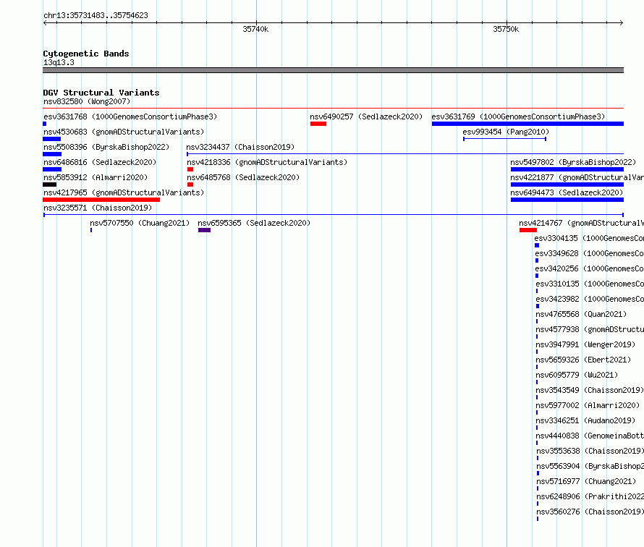Click the 35750k ruler tick label
This screenshot has width=644, height=547.
[506, 29]
